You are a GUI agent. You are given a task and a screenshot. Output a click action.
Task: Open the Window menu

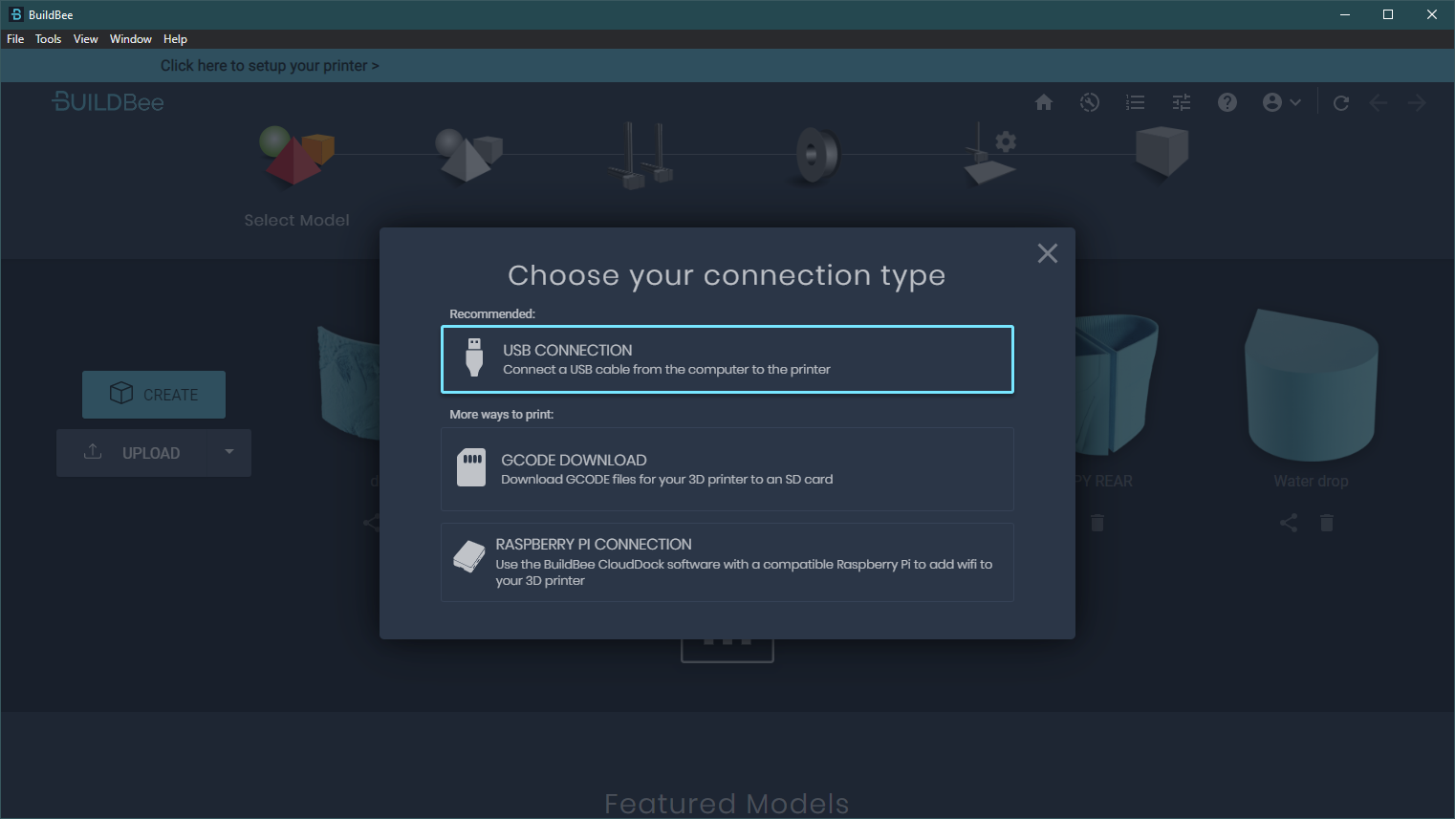click(131, 39)
